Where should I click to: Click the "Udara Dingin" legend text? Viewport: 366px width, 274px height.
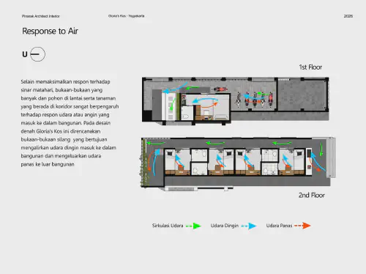point(225,226)
